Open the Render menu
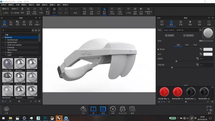Image resolution: width=215 pixels, height=121 pixels. (45, 5)
